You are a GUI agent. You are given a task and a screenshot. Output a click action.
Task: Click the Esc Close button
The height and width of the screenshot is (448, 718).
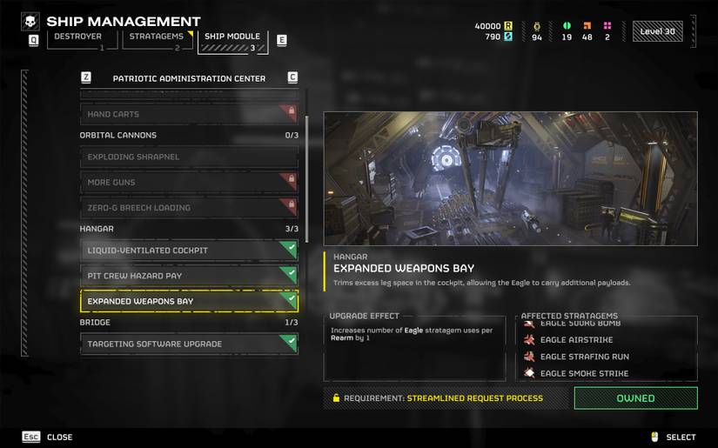click(x=48, y=437)
